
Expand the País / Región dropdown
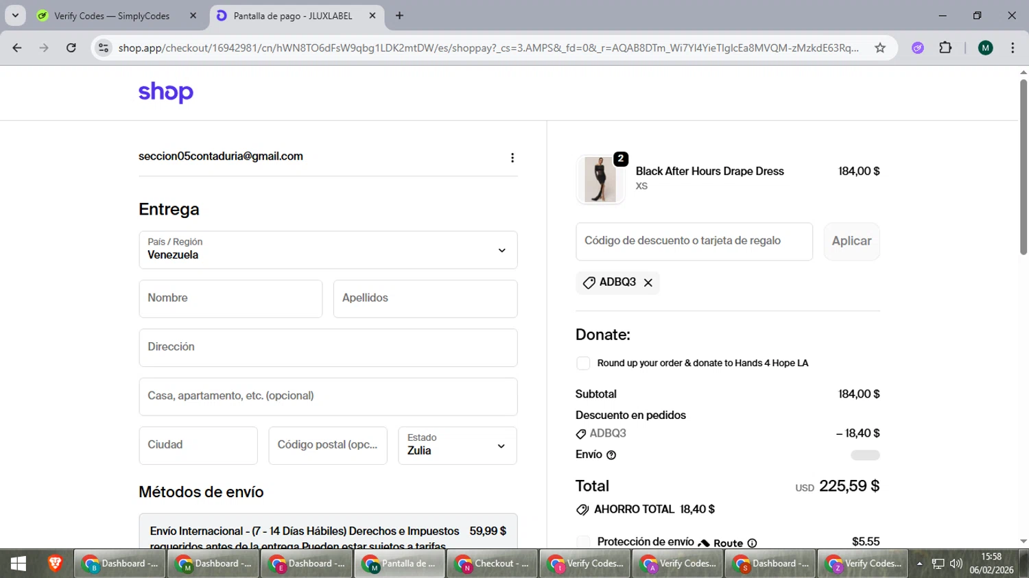[328, 250]
